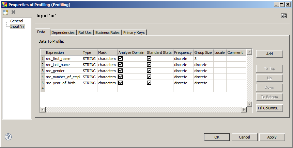Toggle Analyze Domain for src_year_of_birth
The image size is (293, 148).
click(121, 83)
